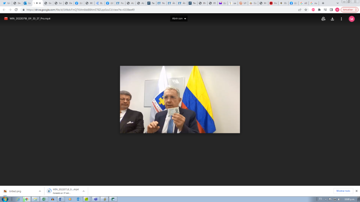The height and width of the screenshot is (202, 360).
Task: Open the Chrome extensions puzzle icon
Action: pyautogui.click(x=319, y=10)
